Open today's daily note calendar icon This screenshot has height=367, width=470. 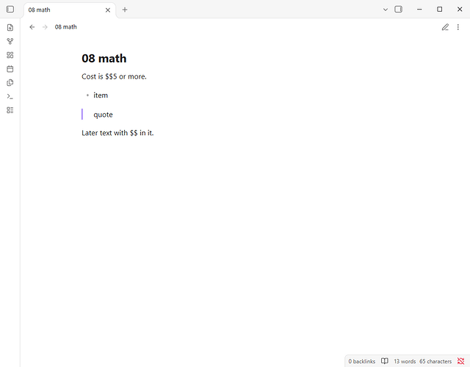pyautogui.click(x=10, y=69)
